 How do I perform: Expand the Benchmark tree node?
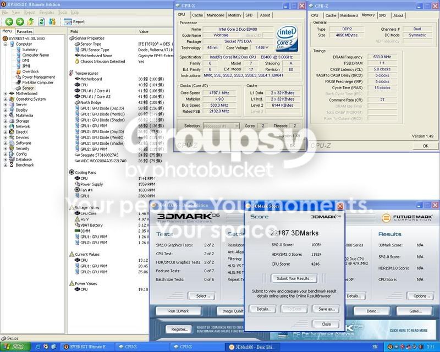(5, 165)
